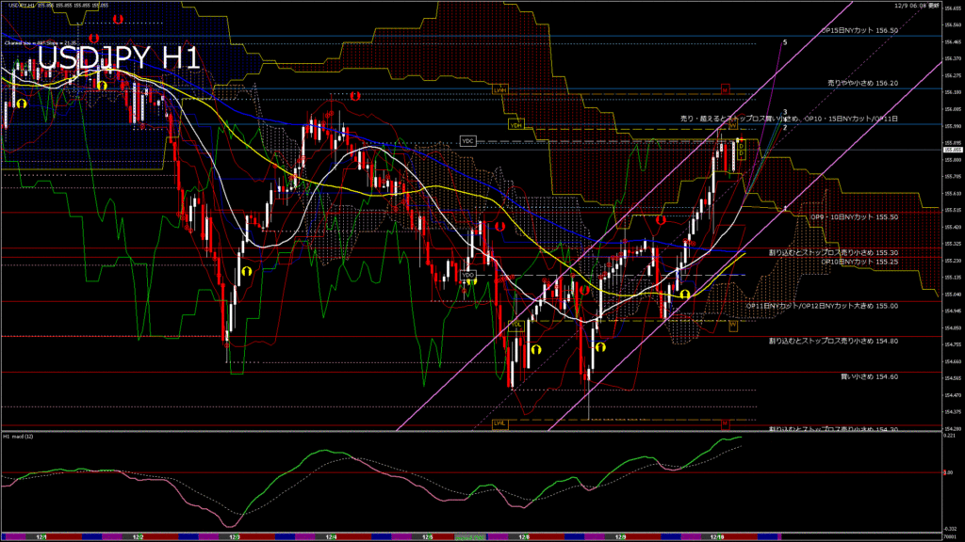
Task: Click the W pivot box above current candle
Action: tap(732, 125)
